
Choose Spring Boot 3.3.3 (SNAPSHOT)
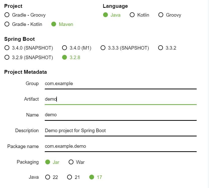click(x=103, y=48)
